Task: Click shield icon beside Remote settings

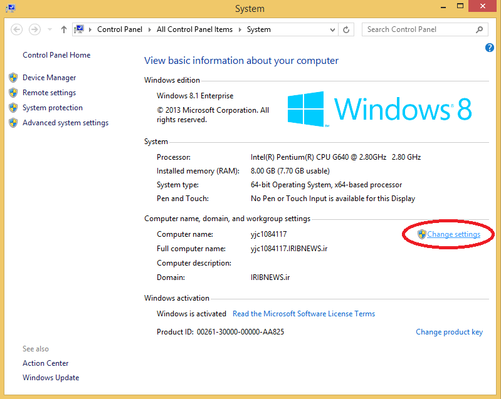Action: (13, 93)
